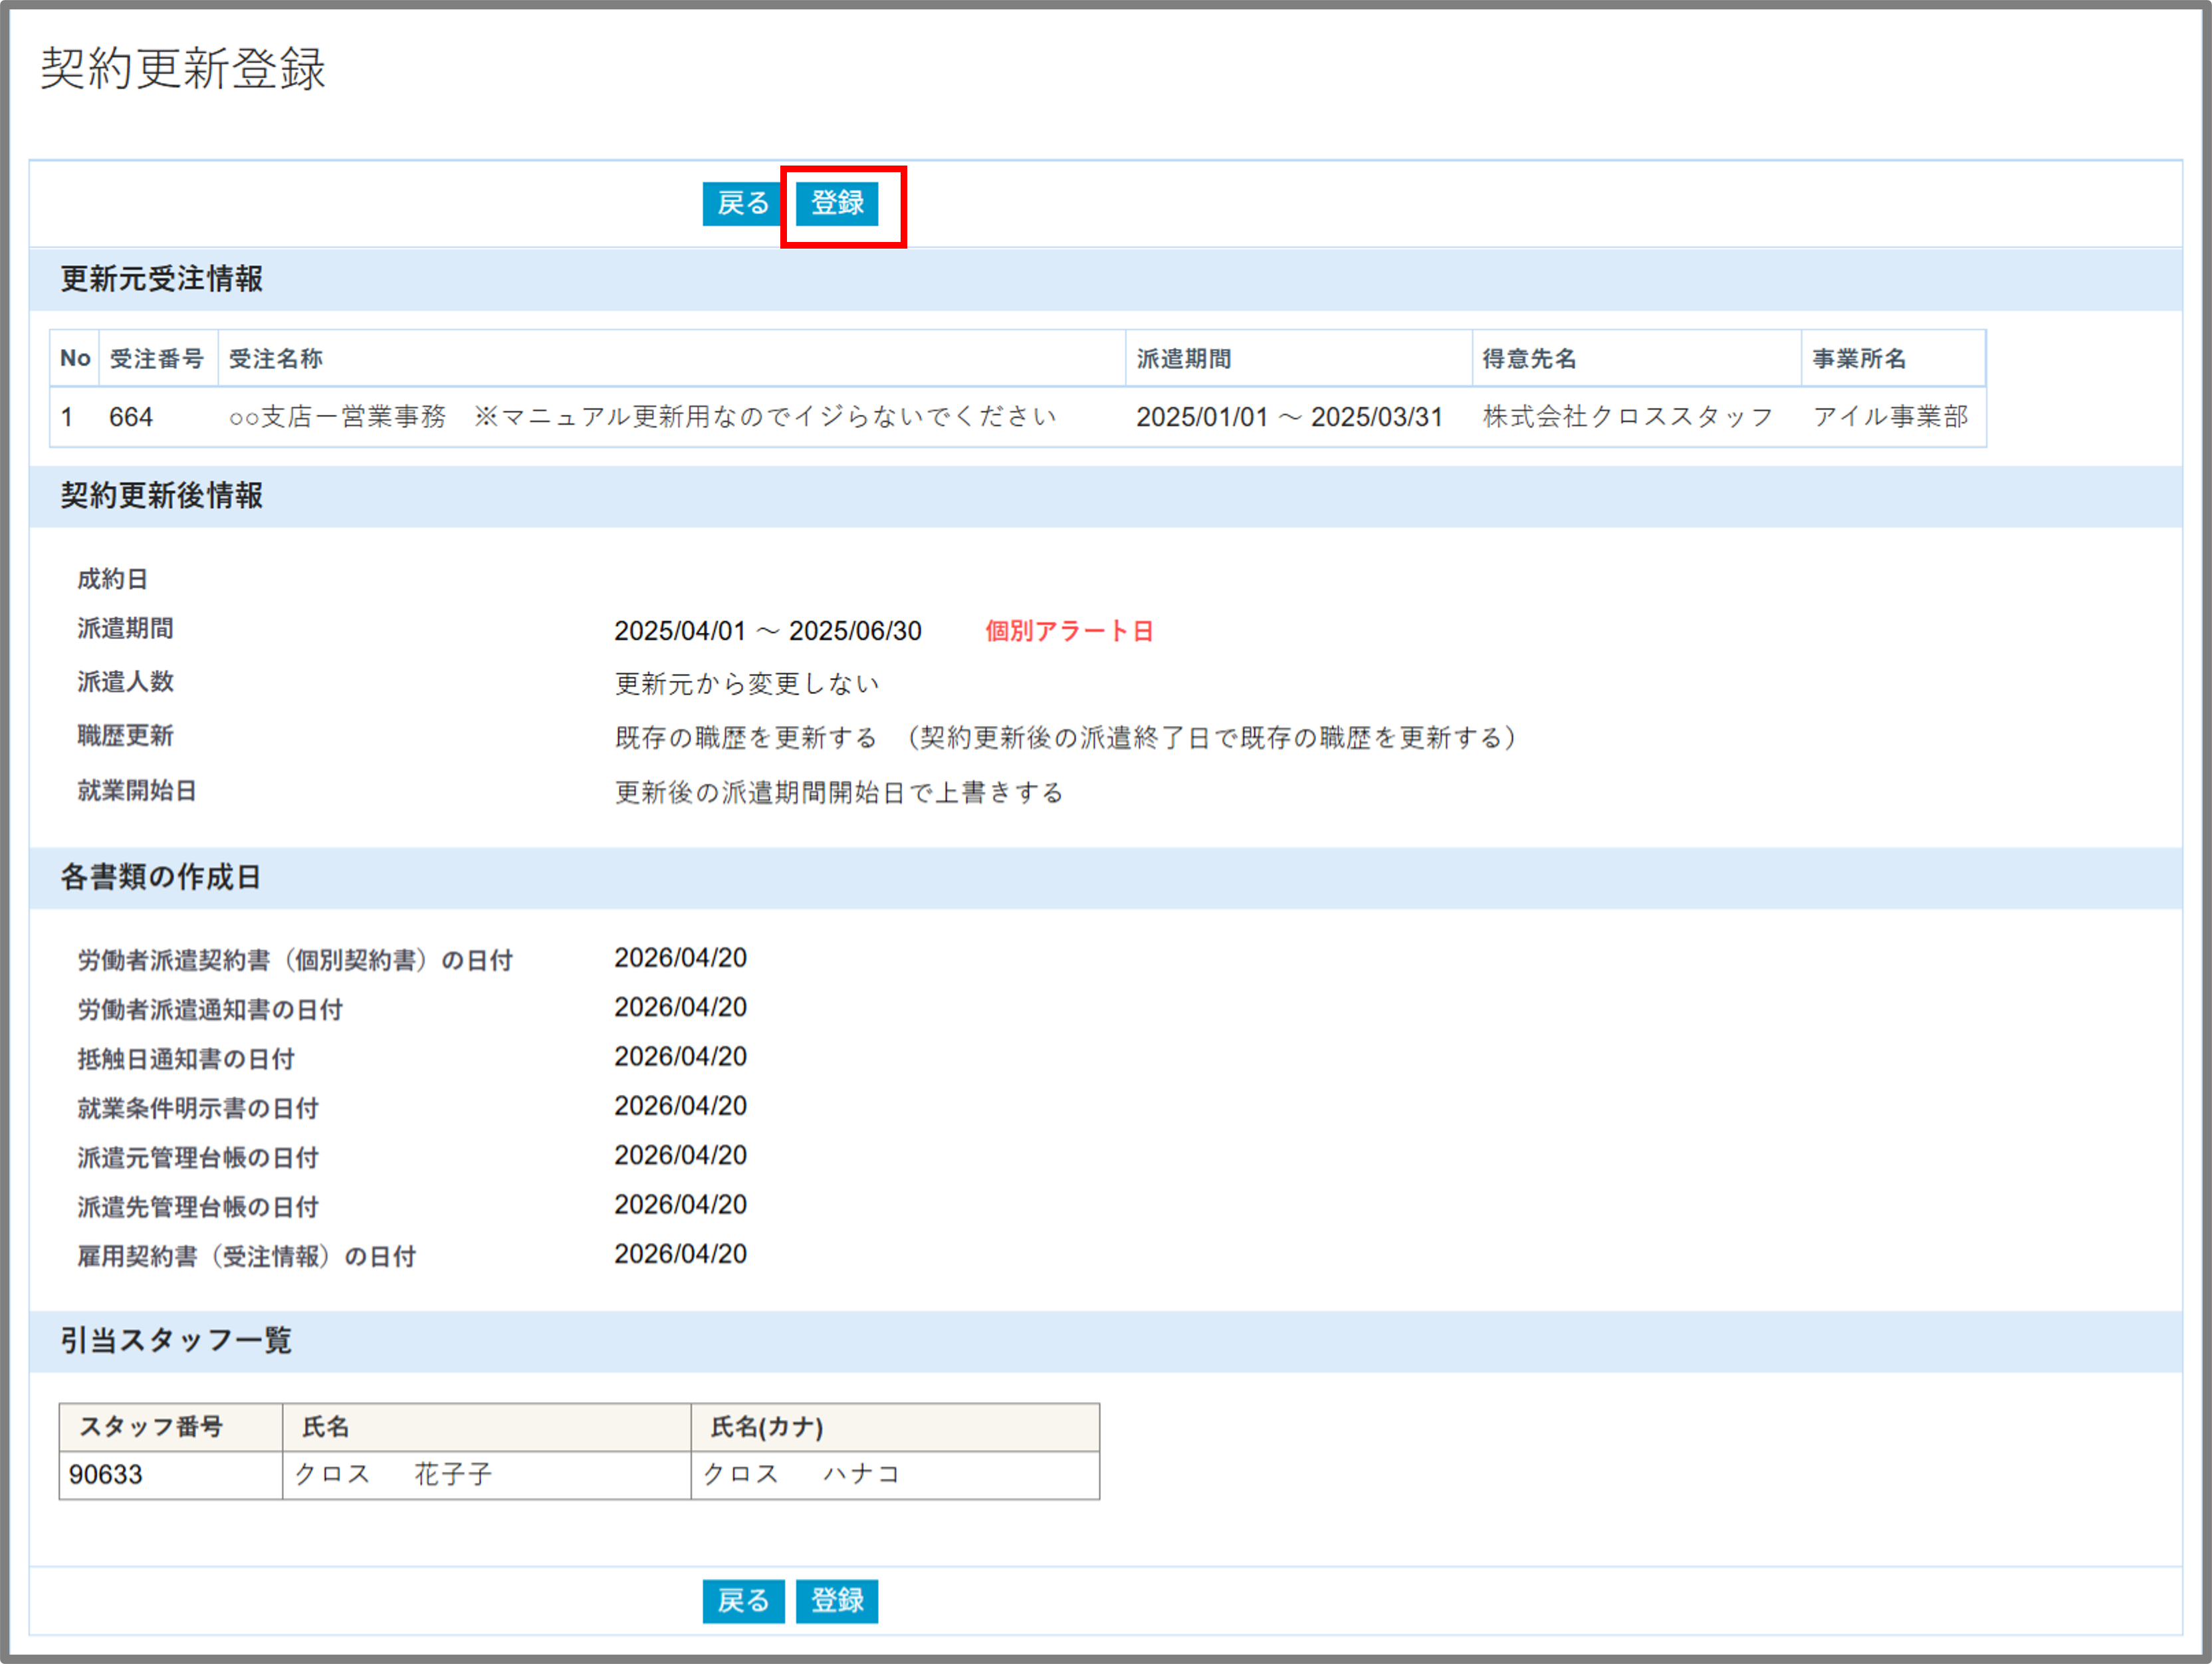Viewport: 2212px width, 1664px height.
Task: Click office name アイル事業部 cell
Action: tap(1893, 417)
